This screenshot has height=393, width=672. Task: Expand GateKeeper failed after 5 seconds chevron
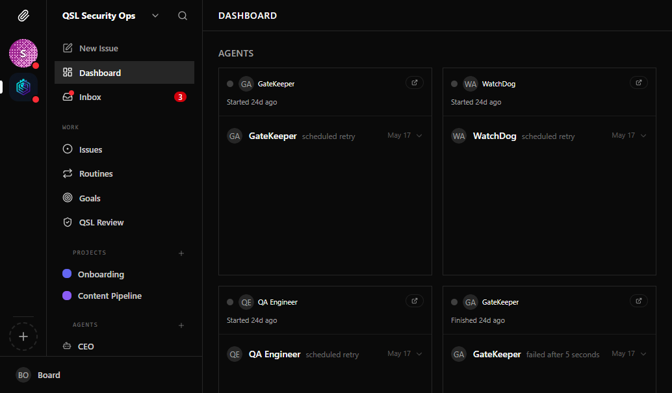[x=643, y=353]
